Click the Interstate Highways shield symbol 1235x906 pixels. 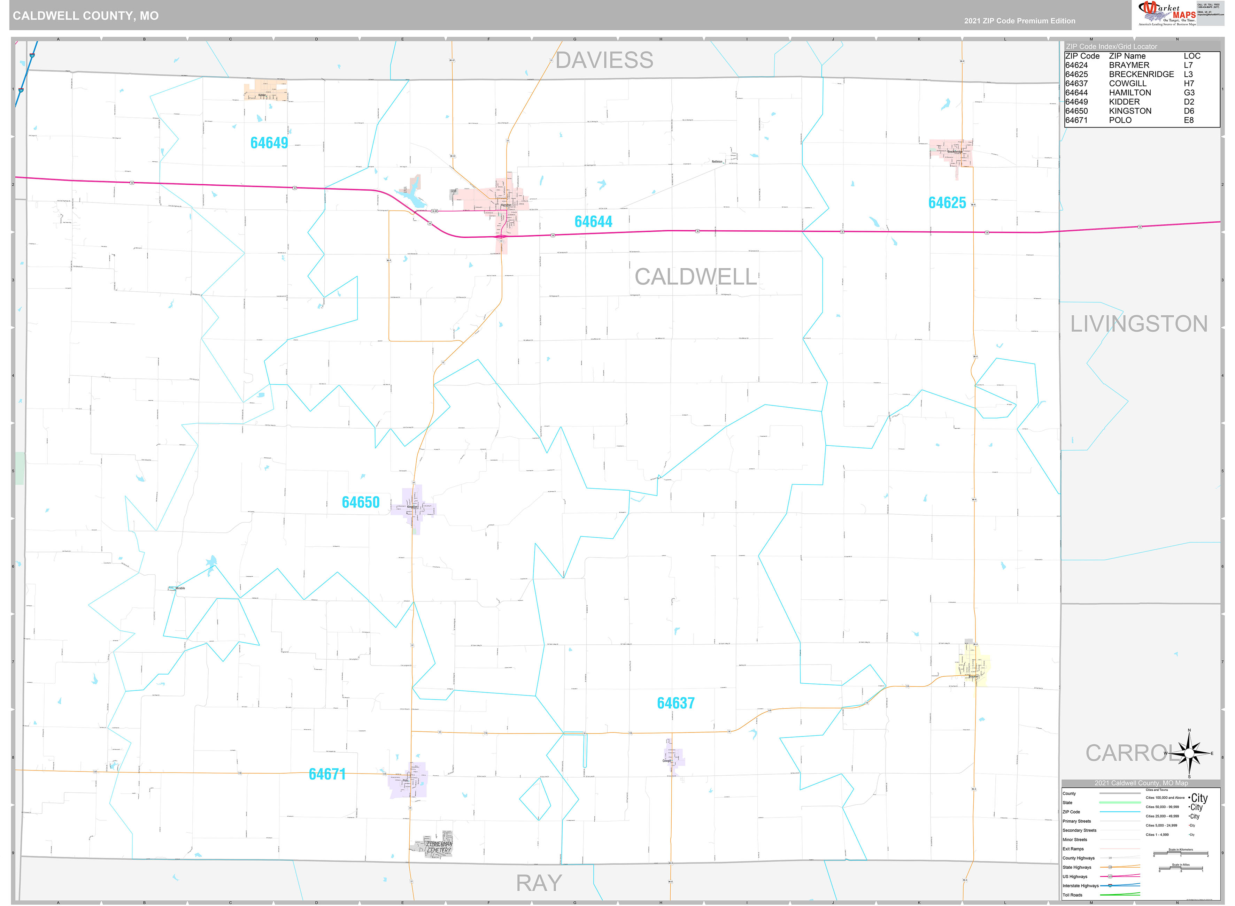tap(1110, 886)
